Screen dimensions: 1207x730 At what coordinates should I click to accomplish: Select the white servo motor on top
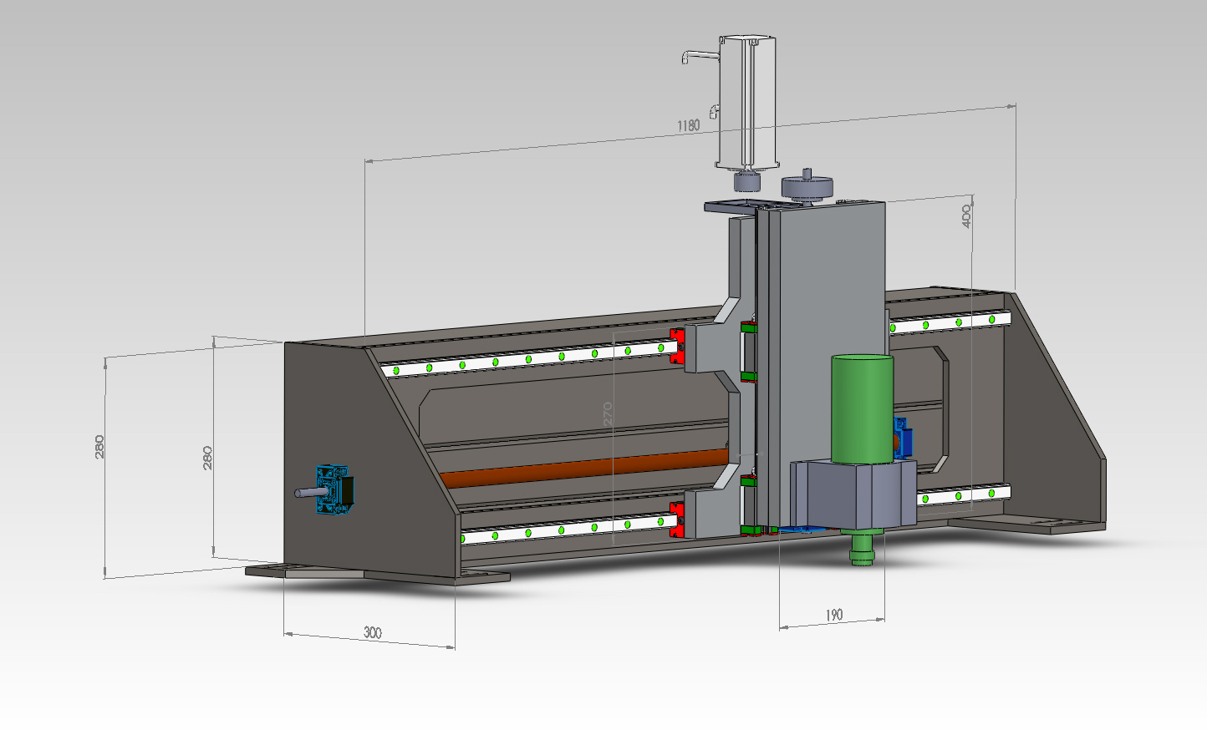click(747, 100)
